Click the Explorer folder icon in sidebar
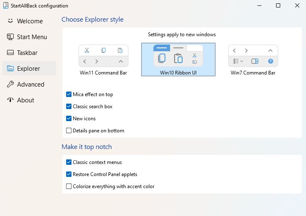This screenshot has width=306, height=216. pyautogui.click(x=10, y=68)
